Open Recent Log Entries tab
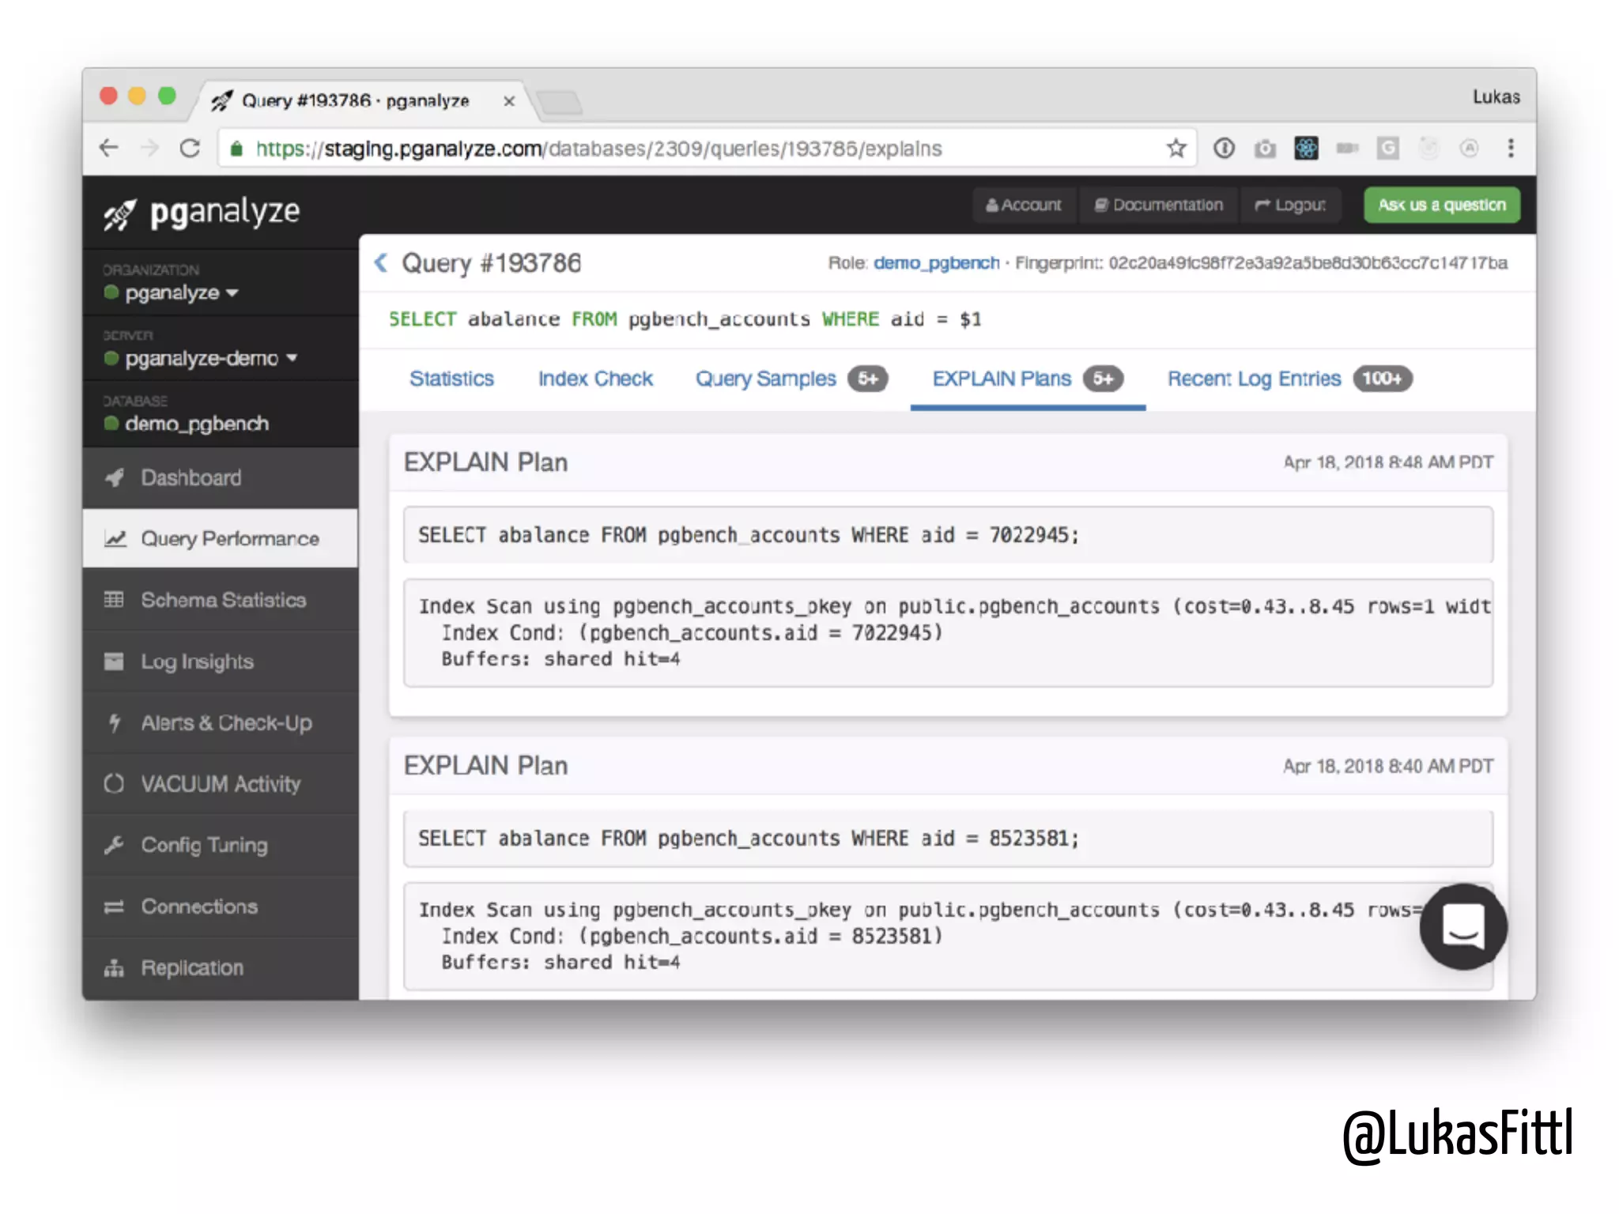1619x1214 pixels. click(x=1254, y=379)
